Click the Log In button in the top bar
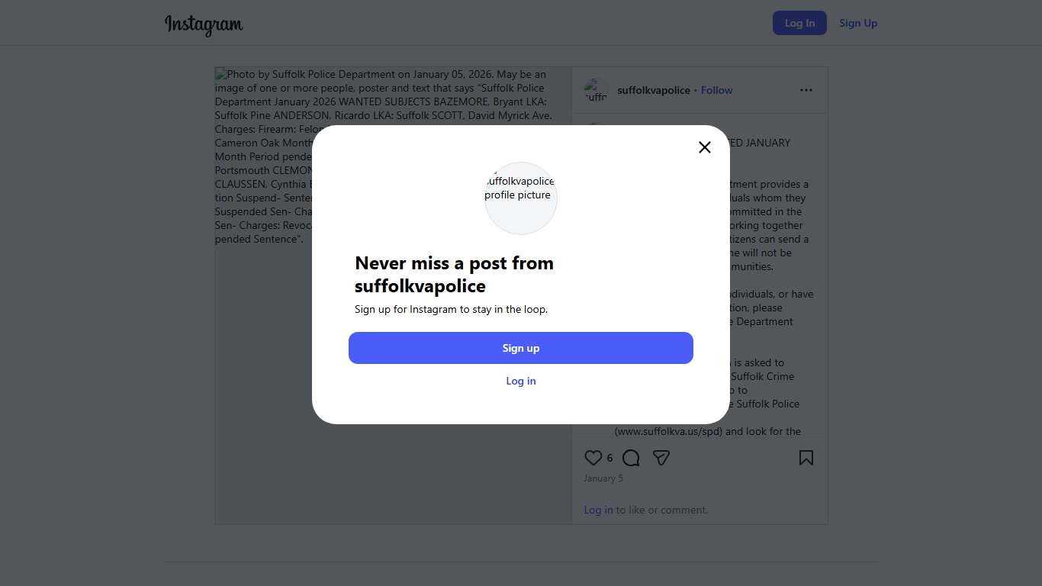Viewport: 1042px width, 586px height. click(x=799, y=23)
